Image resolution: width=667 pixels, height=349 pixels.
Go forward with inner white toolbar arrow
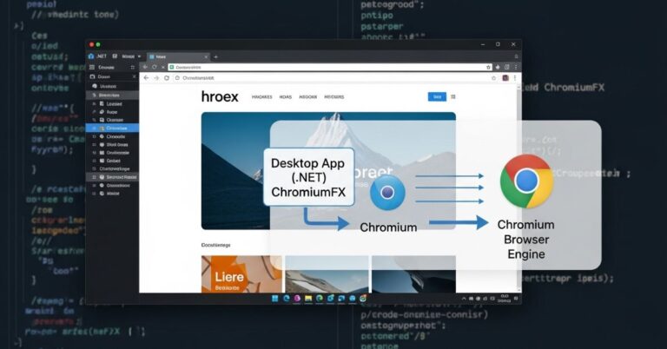tap(156, 78)
